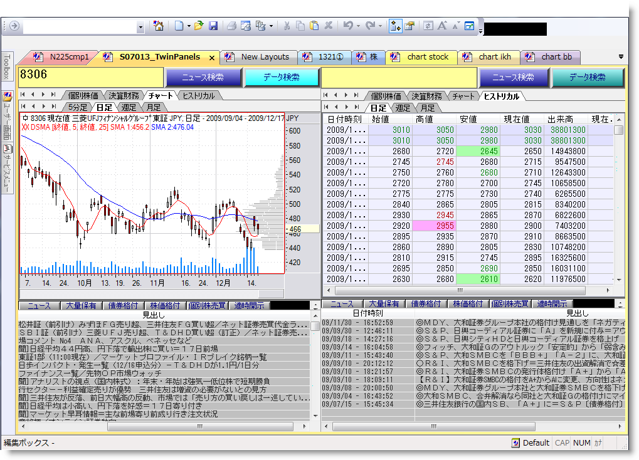Click the Open folder icon
Viewport: 639px width, 460px height.
tap(199, 26)
